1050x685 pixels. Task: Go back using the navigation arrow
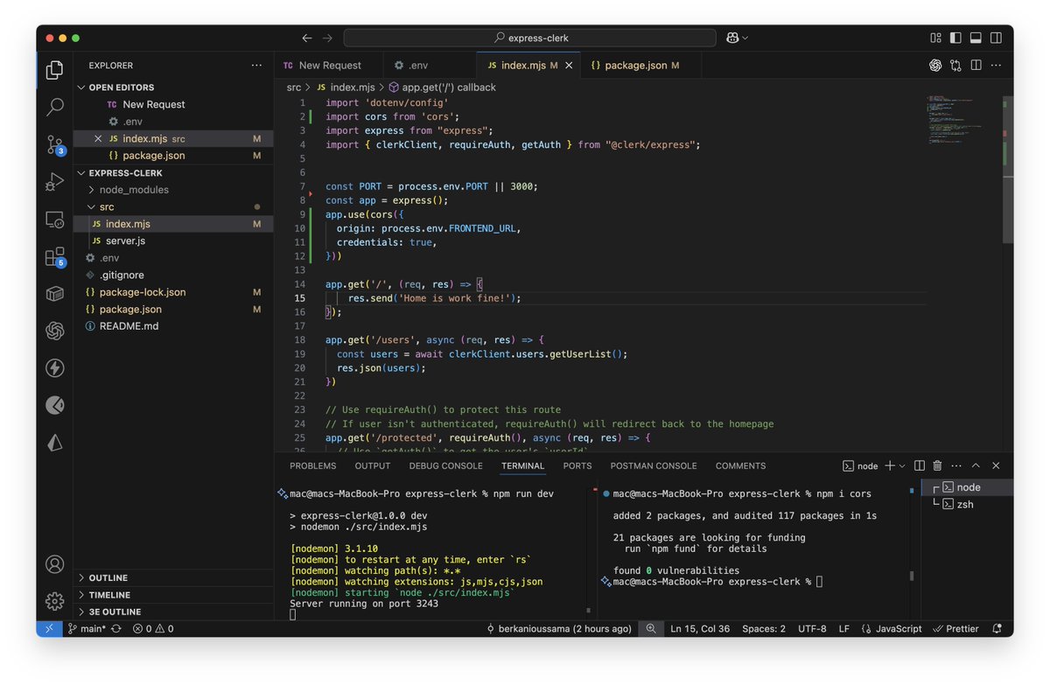[x=307, y=38]
